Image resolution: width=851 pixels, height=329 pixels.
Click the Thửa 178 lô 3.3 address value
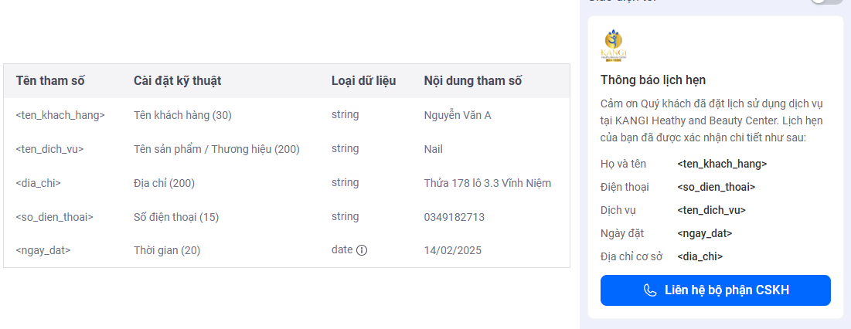(x=487, y=183)
